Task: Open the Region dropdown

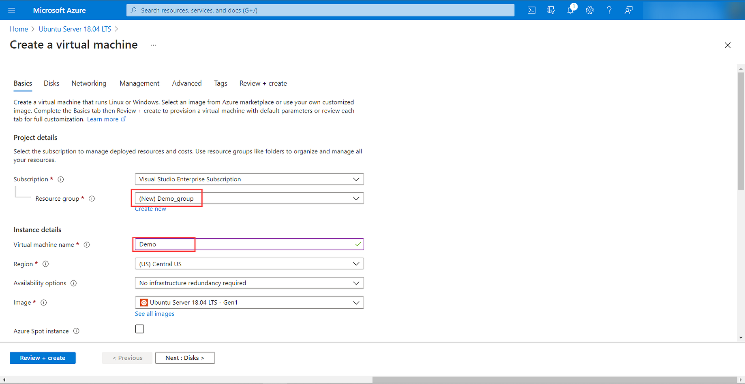Action: tap(249, 264)
